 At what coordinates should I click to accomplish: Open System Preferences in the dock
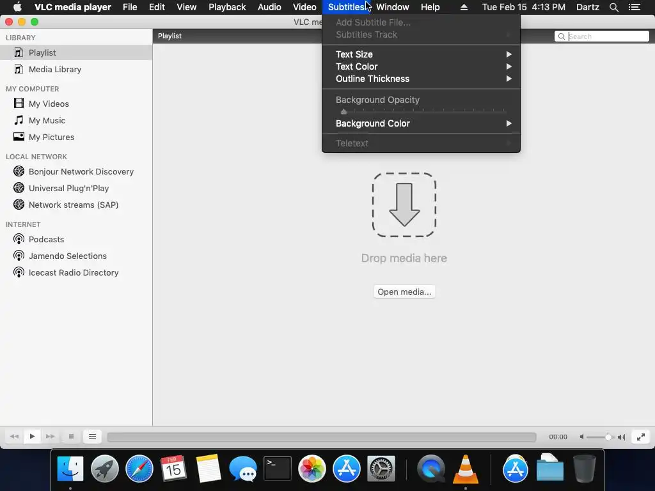point(381,469)
